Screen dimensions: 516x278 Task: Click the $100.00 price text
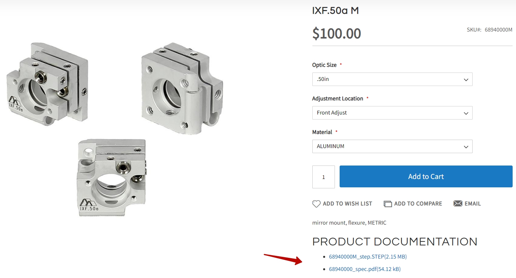coord(337,34)
